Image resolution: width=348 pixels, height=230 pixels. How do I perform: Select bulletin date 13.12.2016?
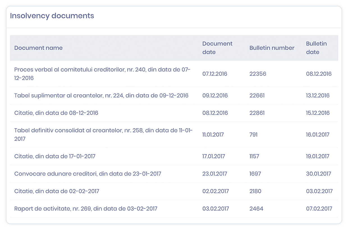tap(318, 96)
